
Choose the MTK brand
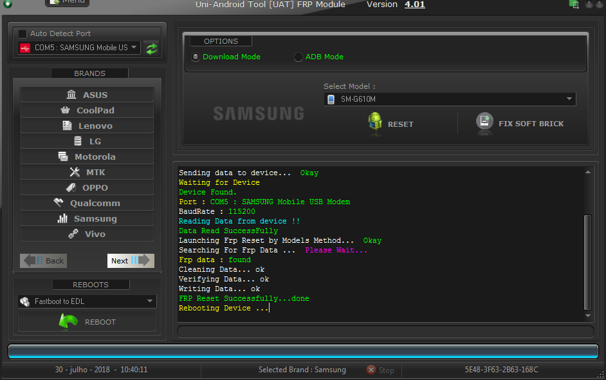[x=87, y=172]
